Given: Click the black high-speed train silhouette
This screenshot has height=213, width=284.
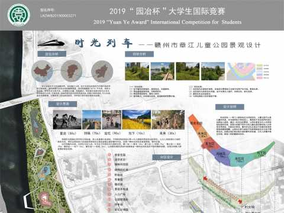Looking at the screenshot, I should coord(51,43).
